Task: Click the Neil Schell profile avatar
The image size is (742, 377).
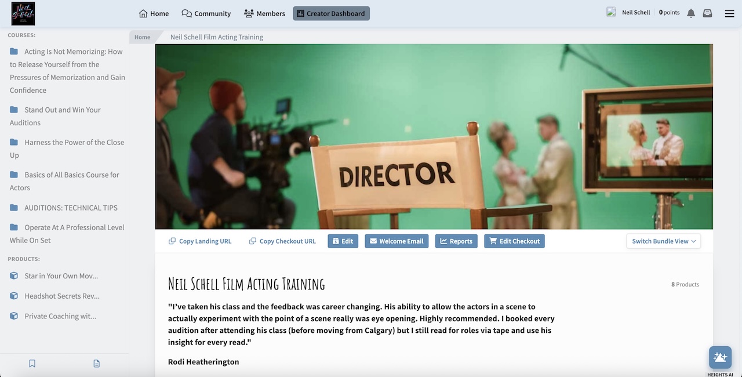Action: (611, 12)
